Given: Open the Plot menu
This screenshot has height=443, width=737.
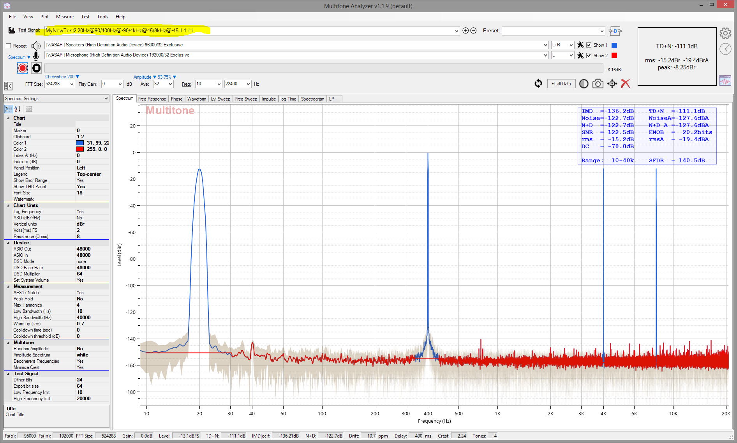Looking at the screenshot, I should click(x=44, y=17).
